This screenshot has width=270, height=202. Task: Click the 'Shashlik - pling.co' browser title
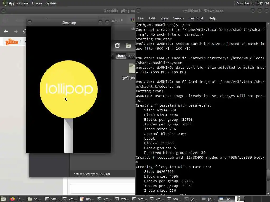point(119,11)
